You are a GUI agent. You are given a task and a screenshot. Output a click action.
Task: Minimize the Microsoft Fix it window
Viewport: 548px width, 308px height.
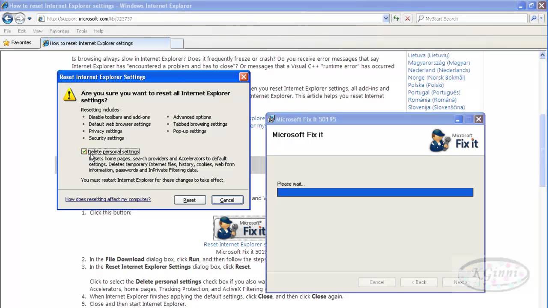coord(458,119)
